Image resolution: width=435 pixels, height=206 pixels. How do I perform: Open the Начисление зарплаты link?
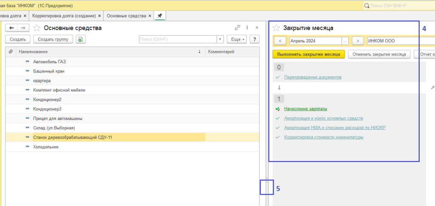[x=305, y=109]
